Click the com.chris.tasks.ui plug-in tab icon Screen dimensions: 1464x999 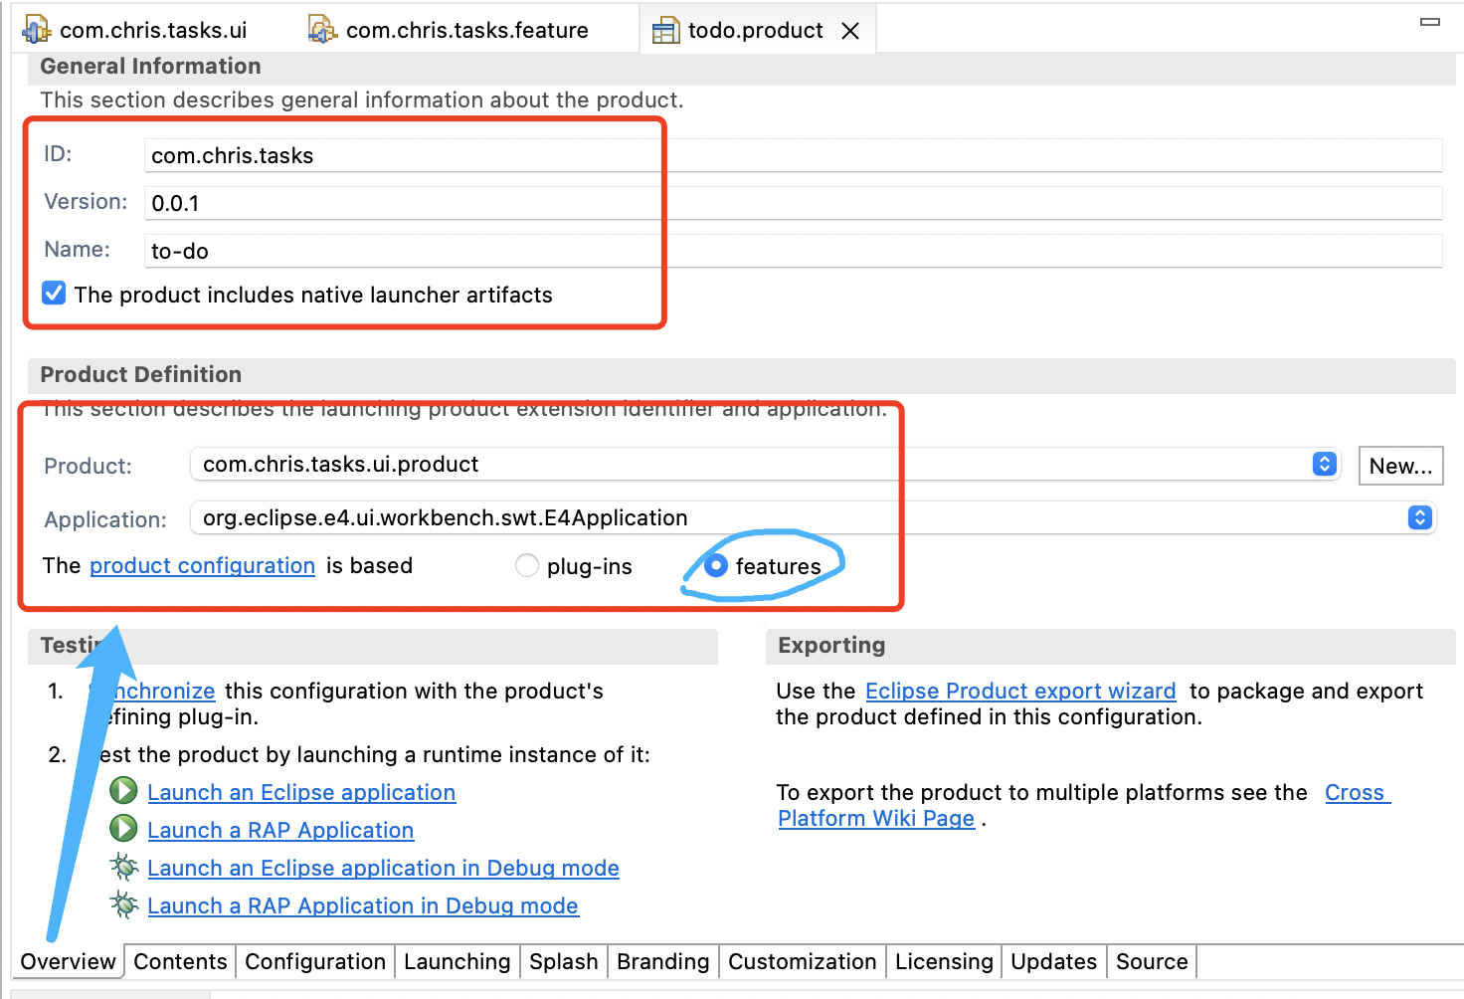click(x=36, y=30)
